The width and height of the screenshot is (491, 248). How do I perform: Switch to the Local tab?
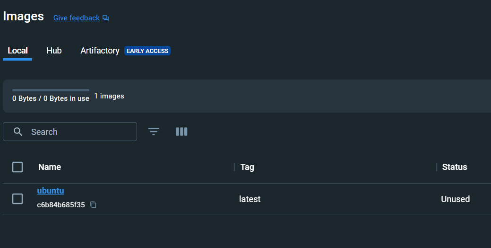click(x=17, y=51)
